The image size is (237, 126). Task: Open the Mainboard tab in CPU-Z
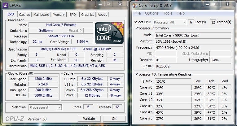pos(41,15)
